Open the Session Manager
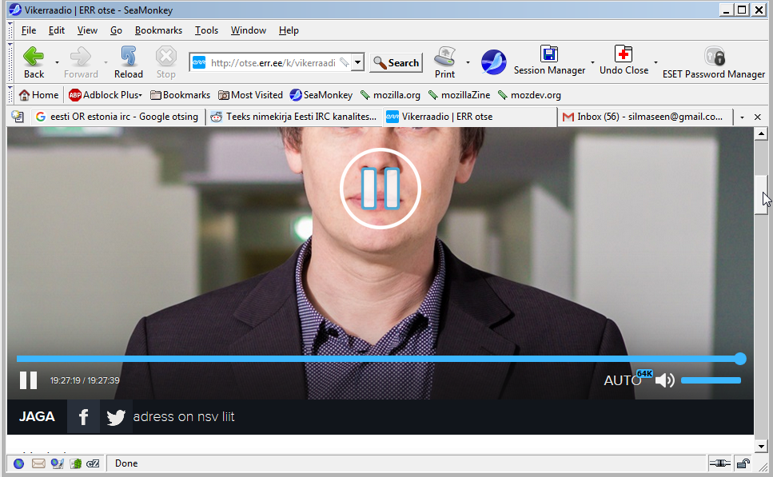This screenshot has width=773, height=477. tap(549, 62)
